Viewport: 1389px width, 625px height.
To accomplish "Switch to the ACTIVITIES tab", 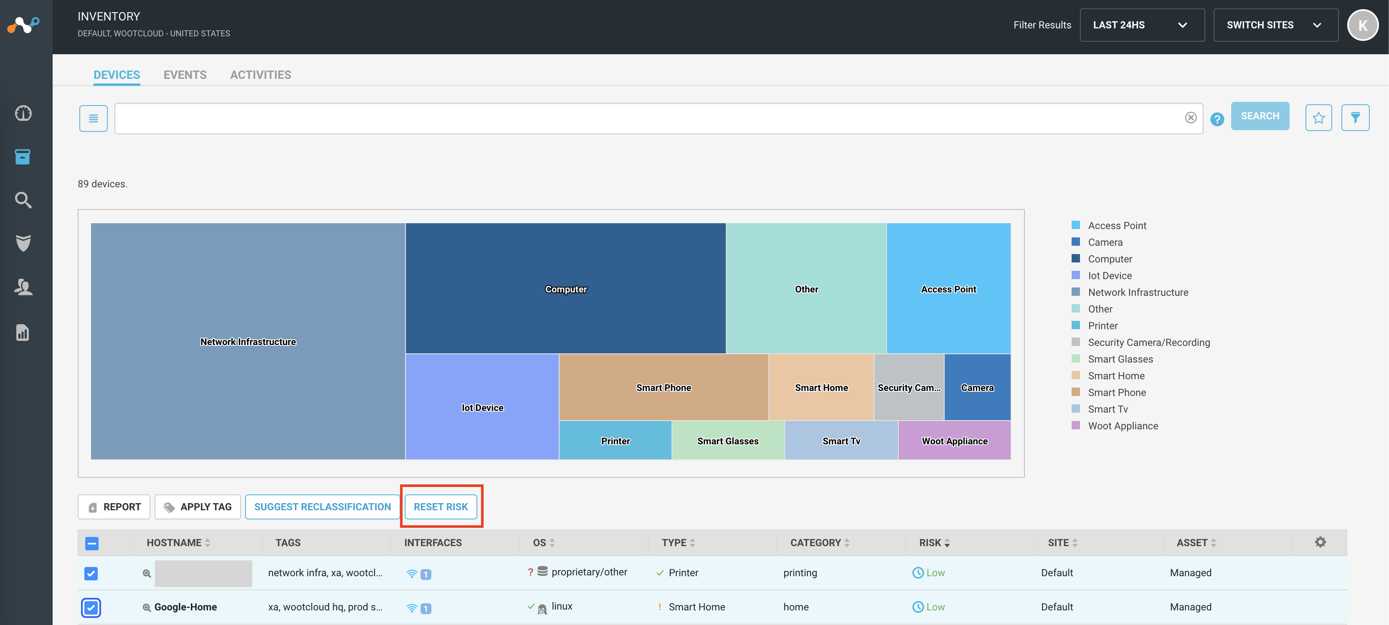I will [261, 74].
